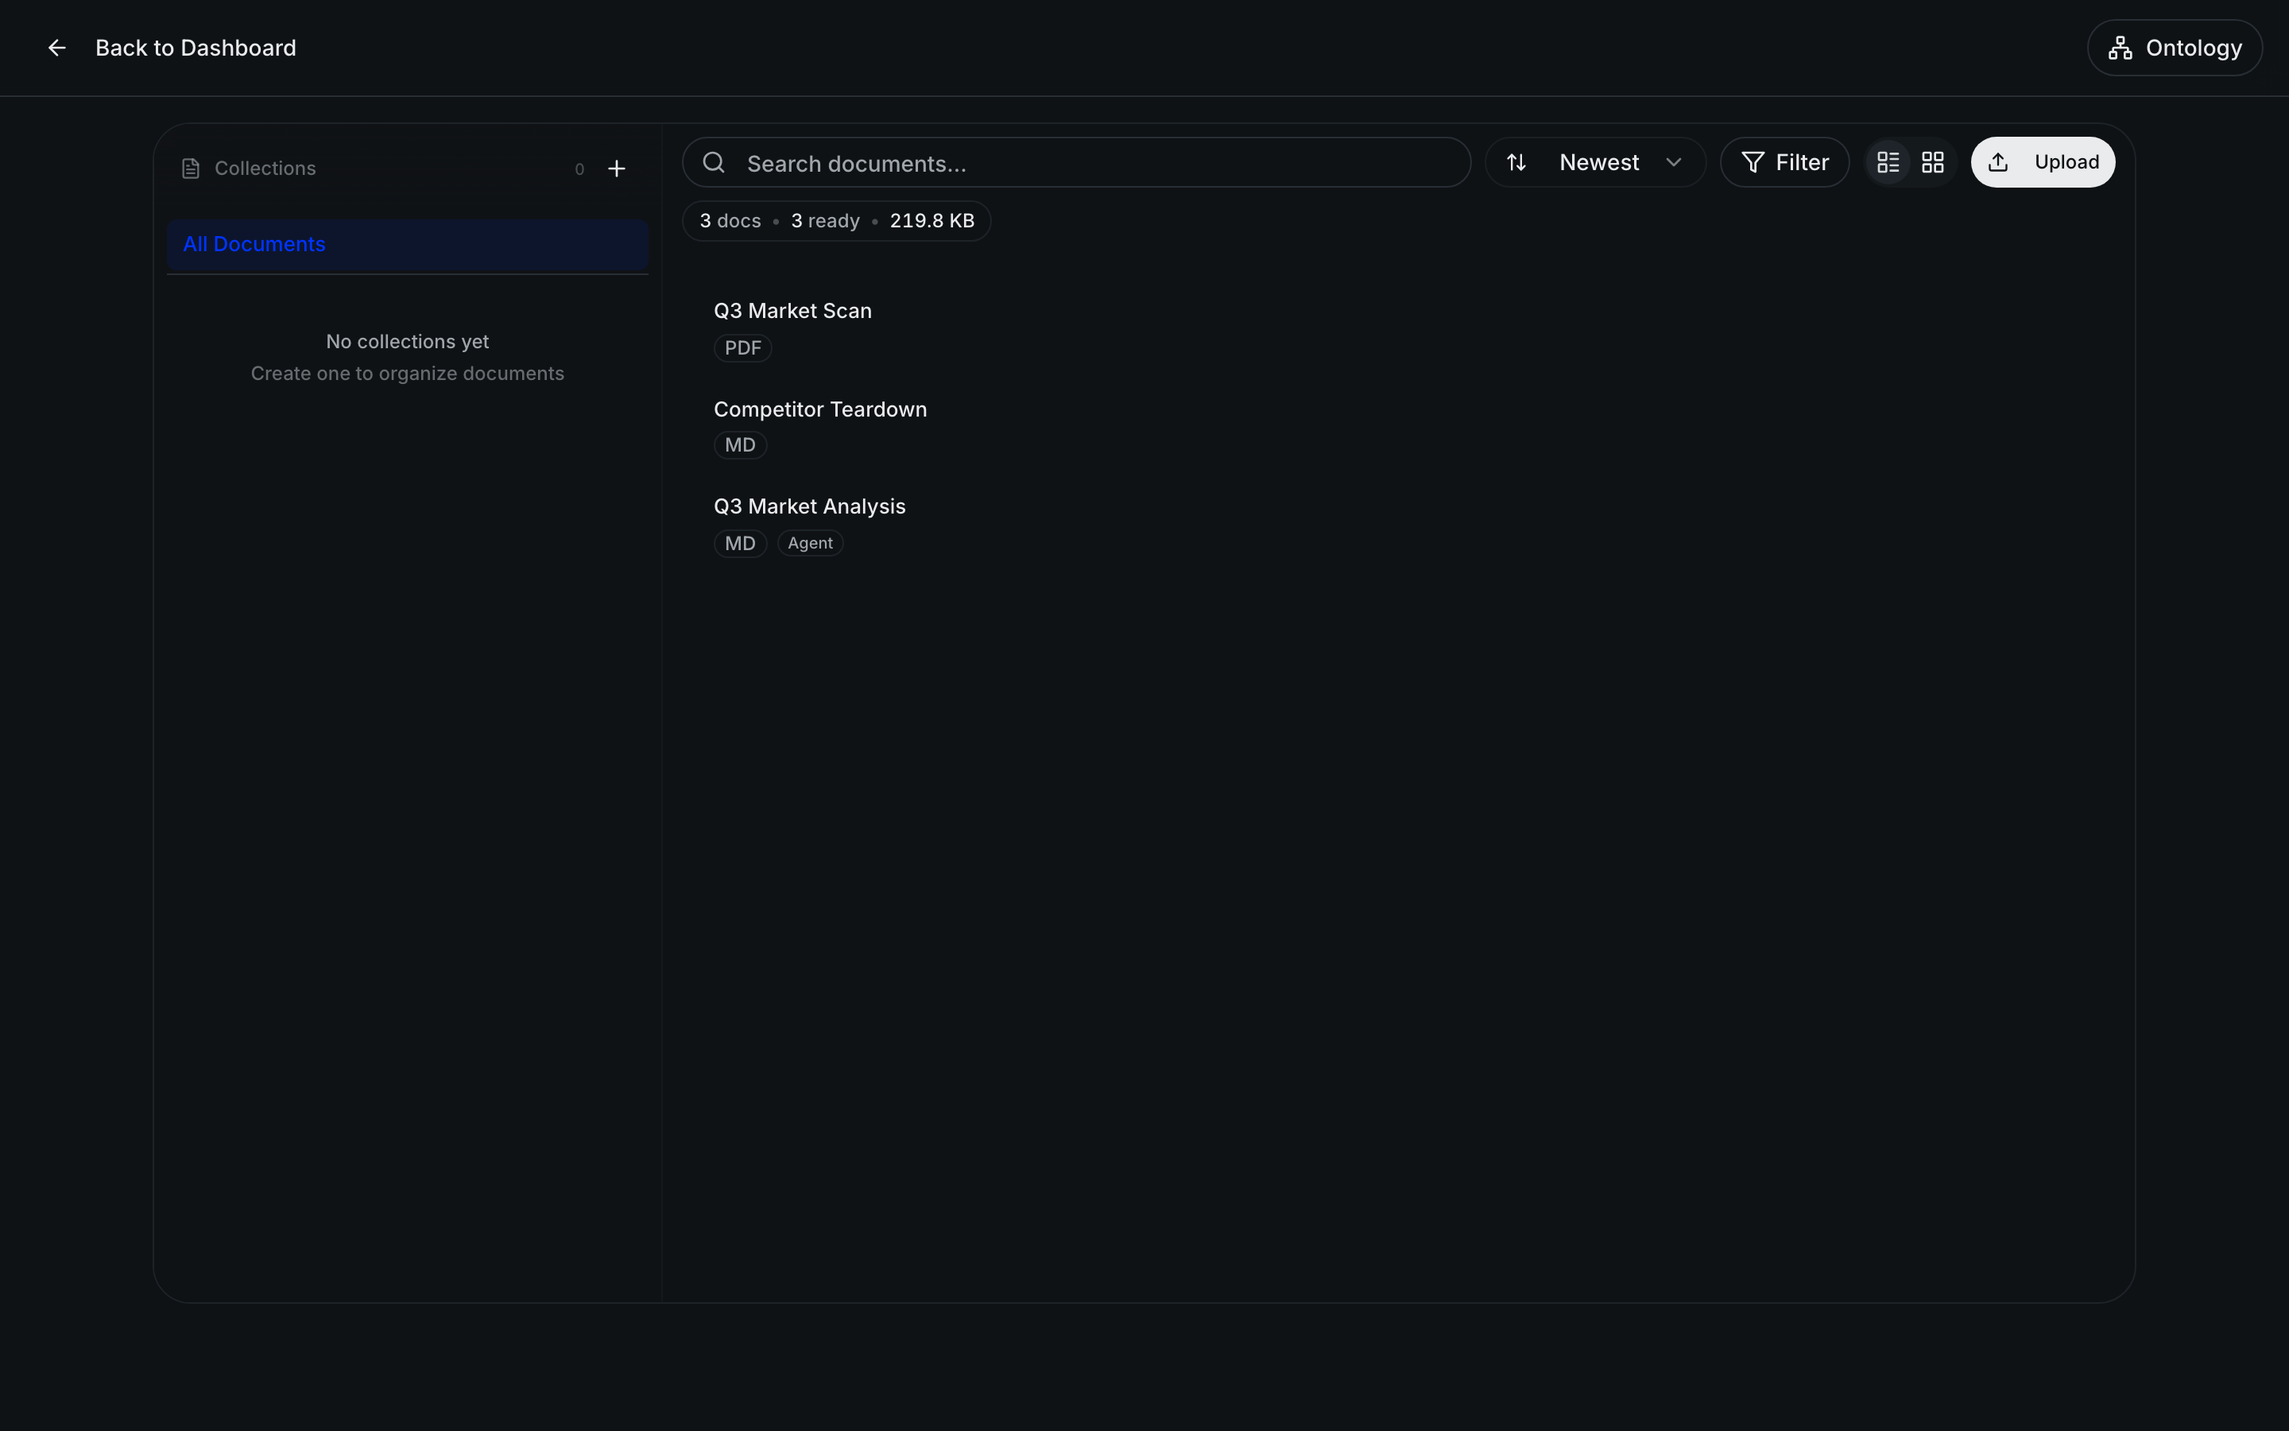The width and height of the screenshot is (2289, 1431).
Task: Click Create one to organize documents text
Action: (x=407, y=374)
